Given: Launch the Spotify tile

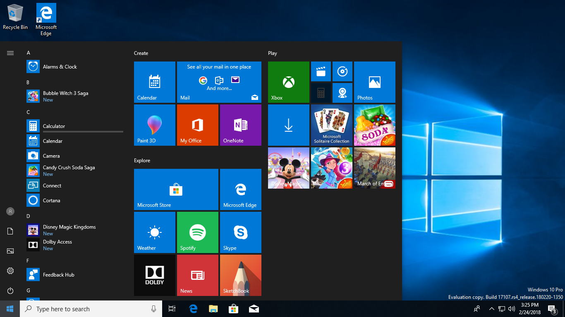Looking at the screenshot, I should pos(198,232).
